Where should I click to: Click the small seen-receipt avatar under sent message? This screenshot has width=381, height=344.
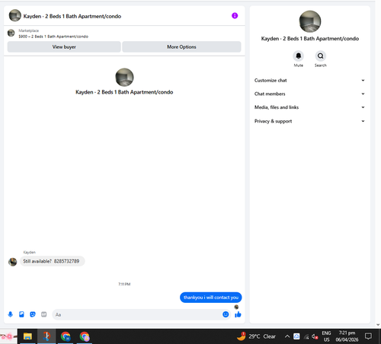pos(236,307)
